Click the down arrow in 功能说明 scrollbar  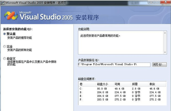coord(165,52)
